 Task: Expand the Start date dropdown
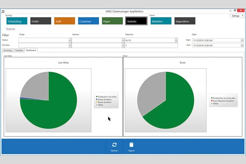[242, 40]
